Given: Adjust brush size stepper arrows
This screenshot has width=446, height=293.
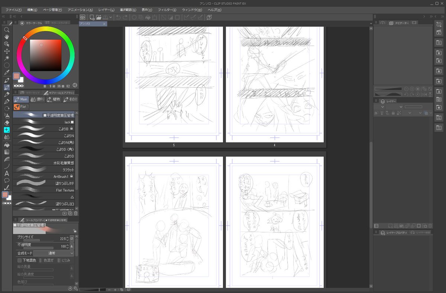Looking at the screenshot, I should (x=67, y=238).
